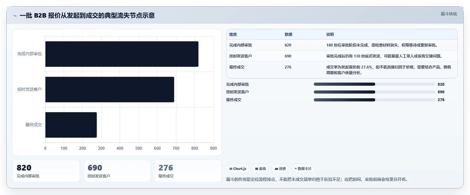The height and width of the screenshot is (195, 470).
Task: Click the 820 完成内部审批 data card
Action: click(x=46, y=171)
